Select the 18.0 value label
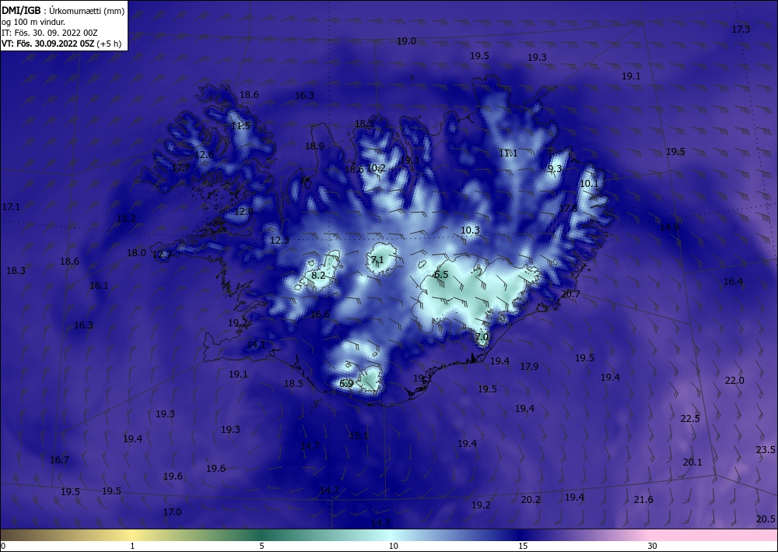This screenshot has width=778, height=552. [136, 253]
